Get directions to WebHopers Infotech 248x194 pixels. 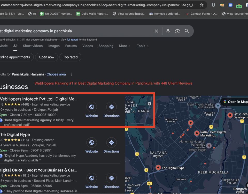(111, 107)
